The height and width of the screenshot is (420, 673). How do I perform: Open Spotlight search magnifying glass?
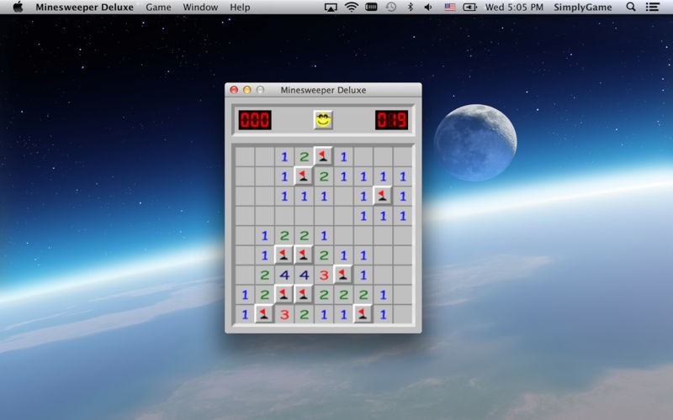pyautogui.click(x=631, y=7)
